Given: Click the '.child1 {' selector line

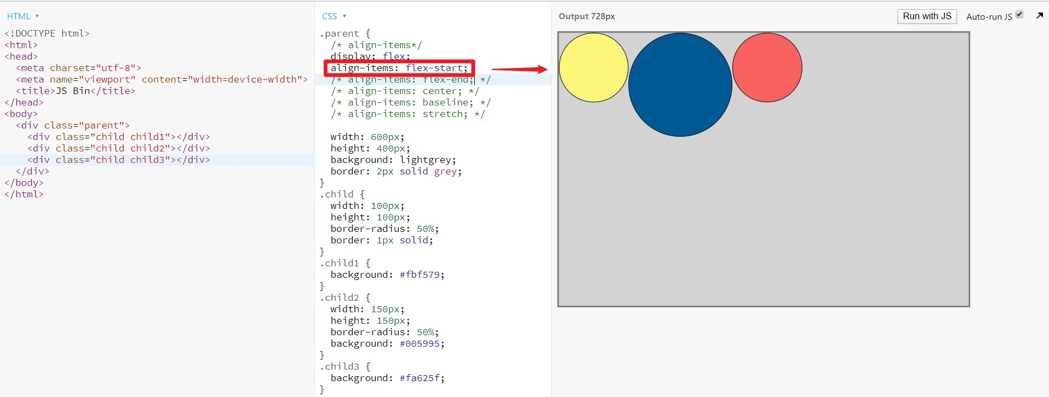Looking at the screenshot, I should [x=345, y=263].
